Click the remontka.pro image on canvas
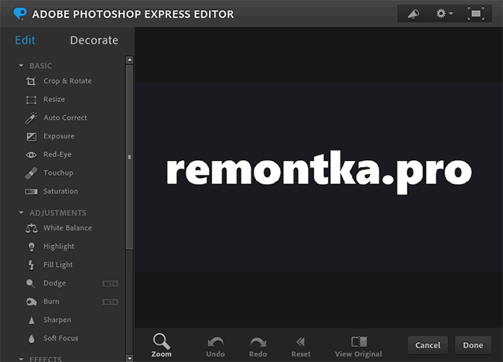 pyautogui.click(x=319, y=177)
